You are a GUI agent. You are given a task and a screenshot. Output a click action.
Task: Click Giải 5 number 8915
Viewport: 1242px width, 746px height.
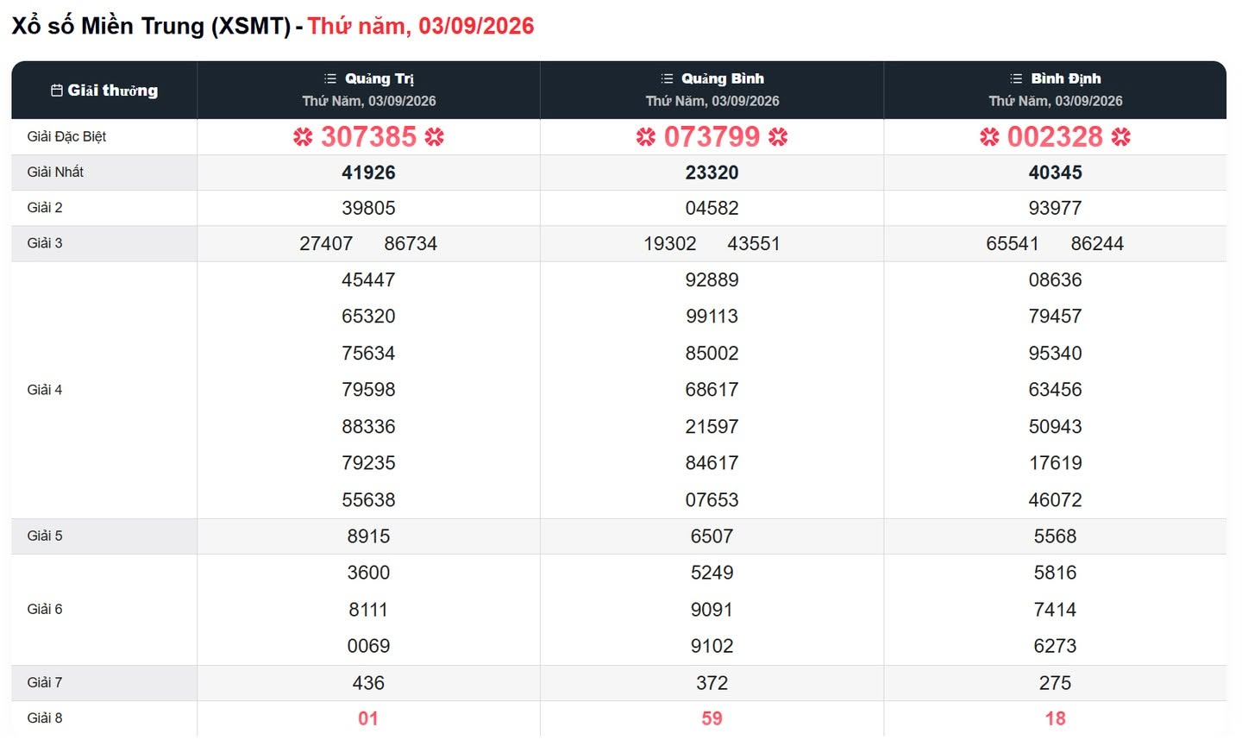point(368,536)
